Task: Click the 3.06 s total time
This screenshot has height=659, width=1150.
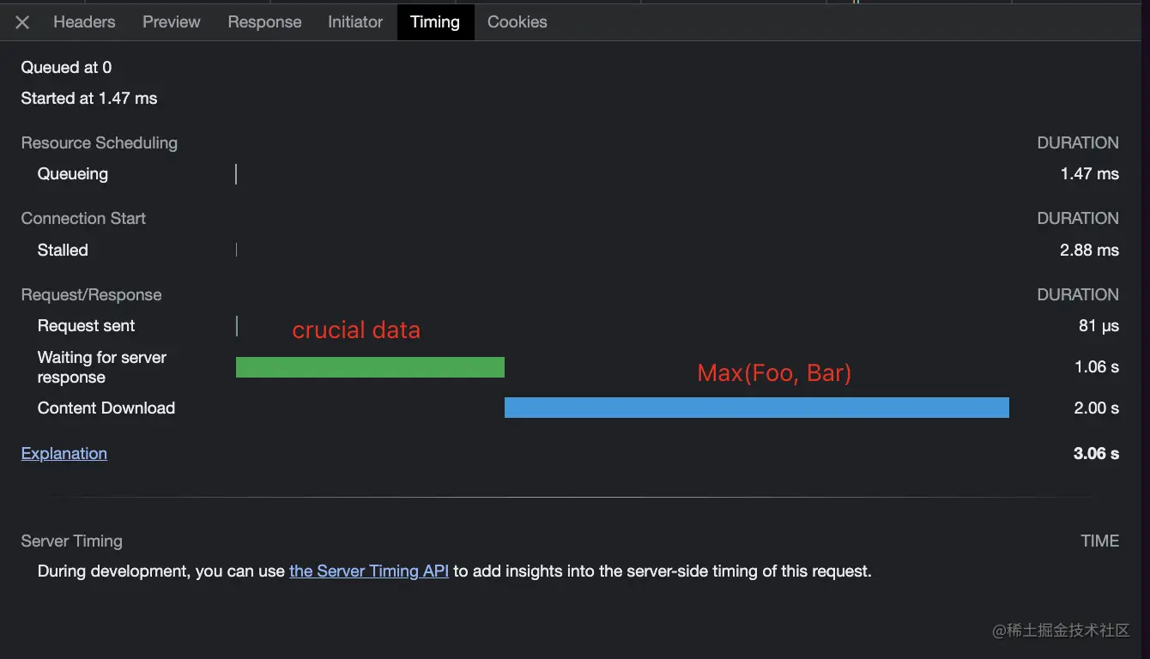Action: tap(1096, 454)
